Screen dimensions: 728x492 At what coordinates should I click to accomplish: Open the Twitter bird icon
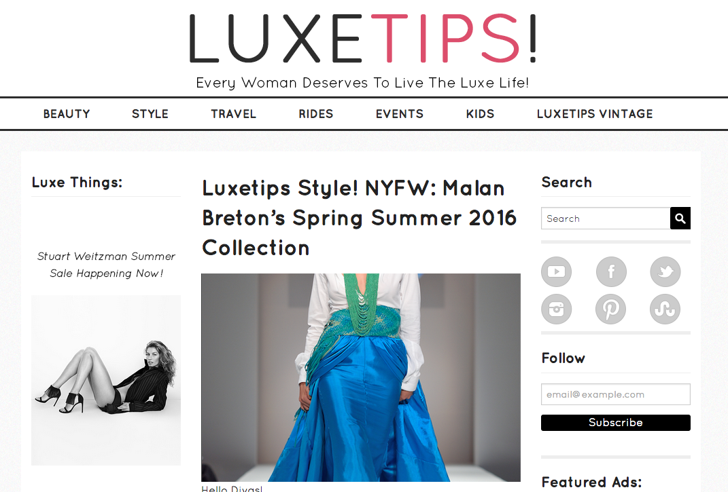[x=665, y=271]
